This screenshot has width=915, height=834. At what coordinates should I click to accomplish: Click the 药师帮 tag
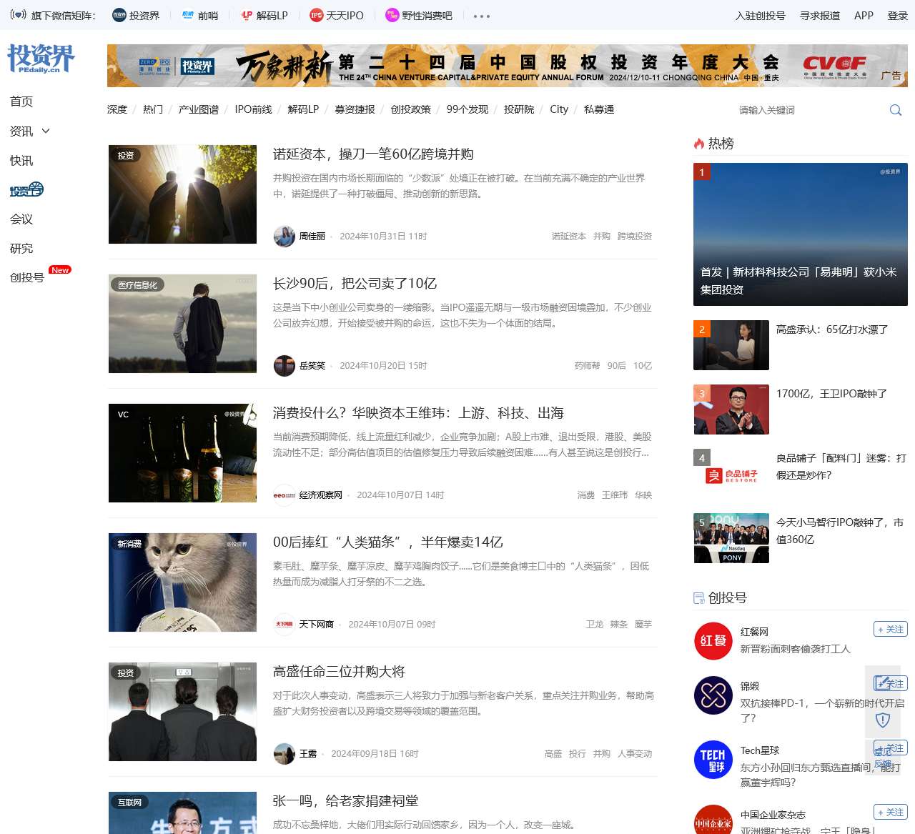[x=588, y=365]
